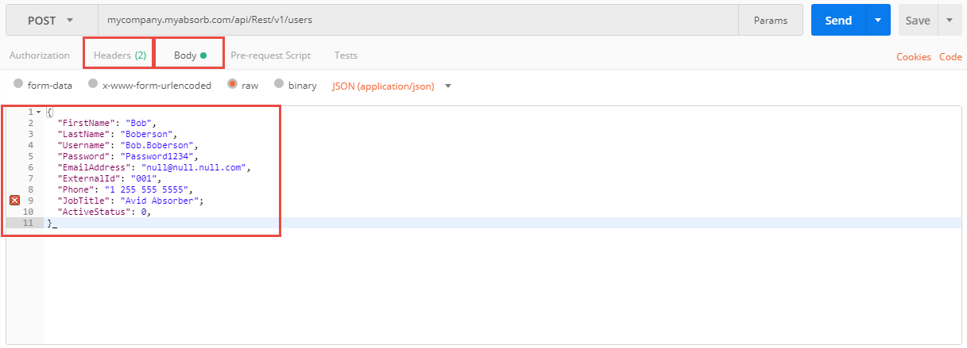Switch to the Authorization tab
967x348 pixels.
point(40,55)
